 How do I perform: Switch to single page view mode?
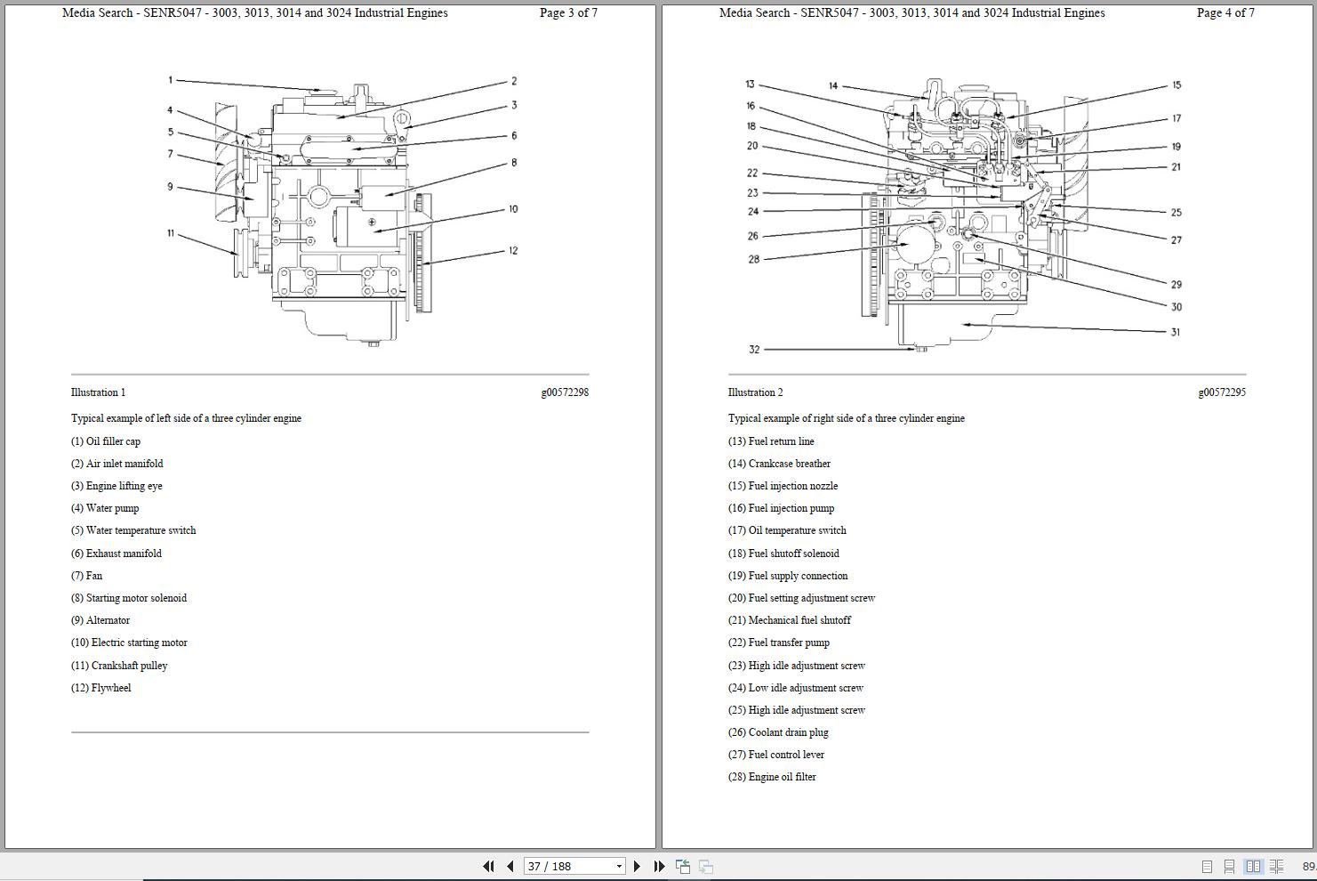(x=1208, y=865)
